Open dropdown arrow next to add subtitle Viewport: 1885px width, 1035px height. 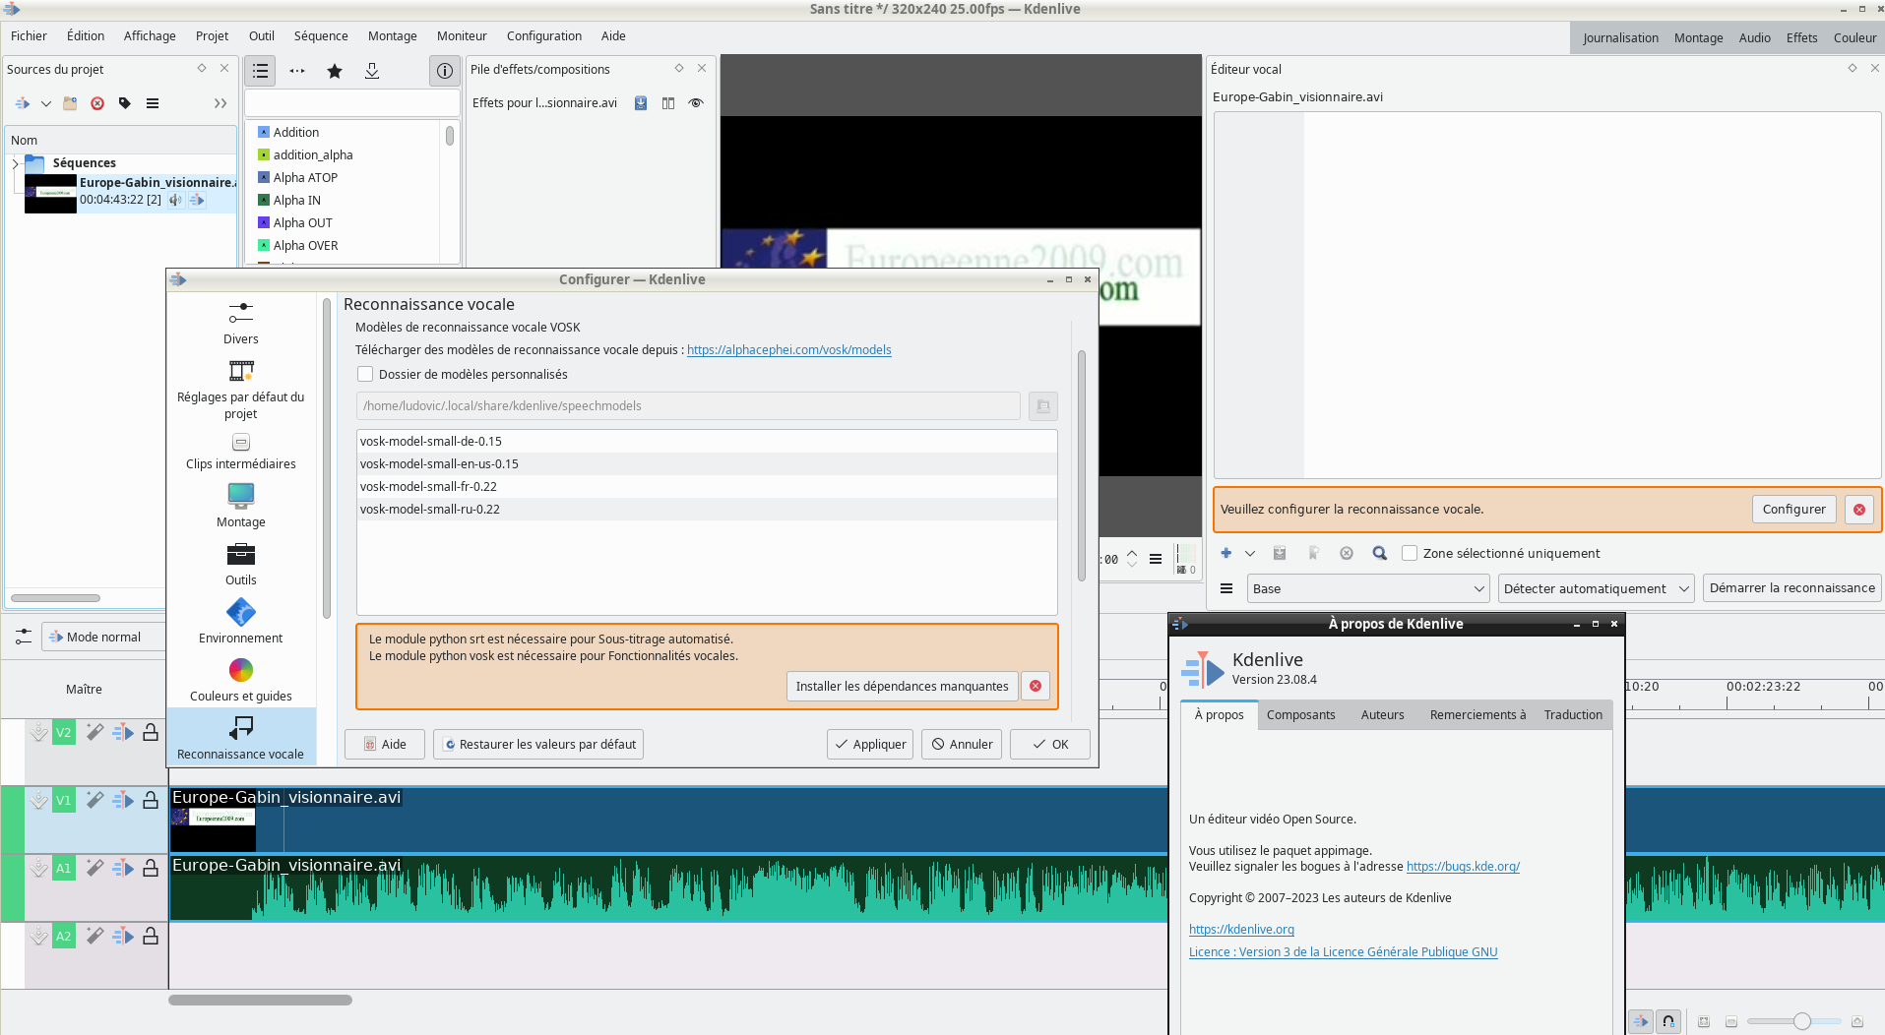coord(1250,553)
